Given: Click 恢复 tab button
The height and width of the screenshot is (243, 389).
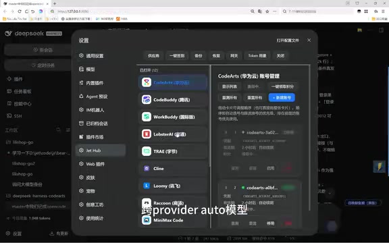Looking at the screenshot, I should pyautogui.click(x=216, y=56).
